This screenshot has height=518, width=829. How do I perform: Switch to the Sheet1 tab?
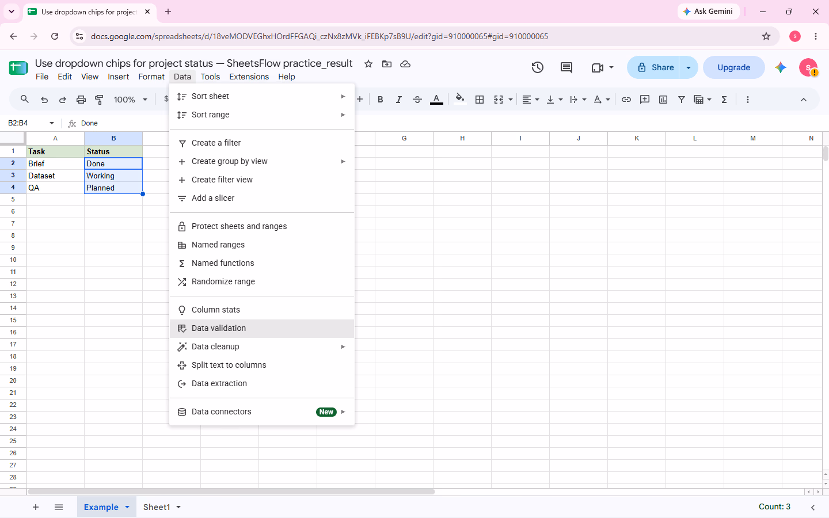tap(157, 507)
